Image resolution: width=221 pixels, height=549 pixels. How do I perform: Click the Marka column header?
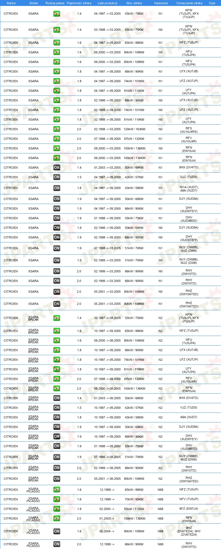11,3
